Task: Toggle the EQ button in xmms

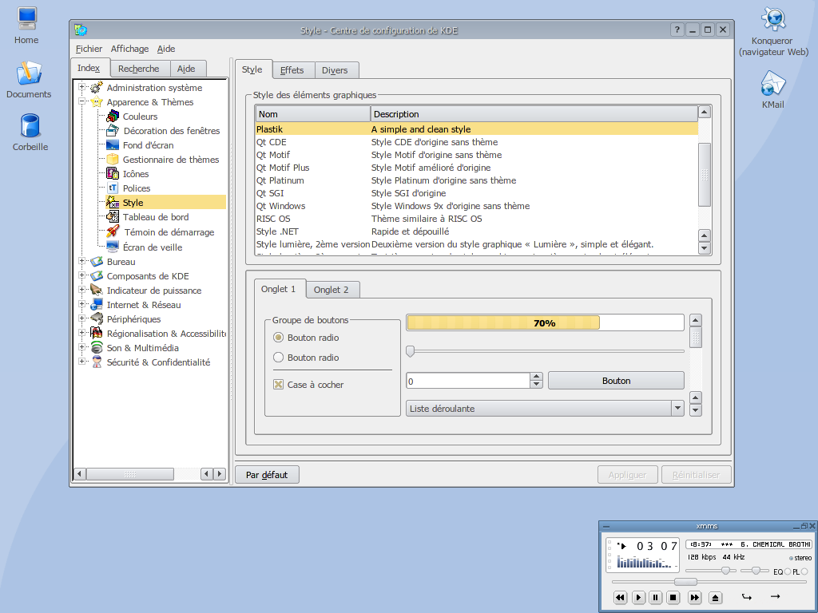Action: click(788, 571)
